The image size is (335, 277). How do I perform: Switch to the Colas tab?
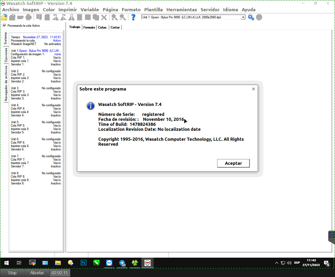point(102,27)
